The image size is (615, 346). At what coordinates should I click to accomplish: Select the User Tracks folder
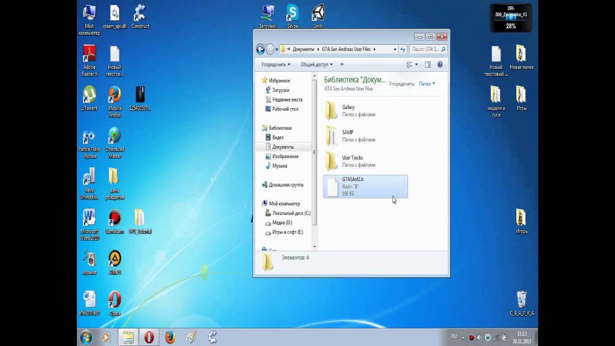[365, 161]
